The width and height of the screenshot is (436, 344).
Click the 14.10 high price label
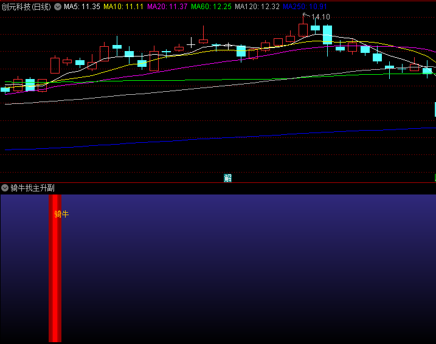[x=320, y=17]
